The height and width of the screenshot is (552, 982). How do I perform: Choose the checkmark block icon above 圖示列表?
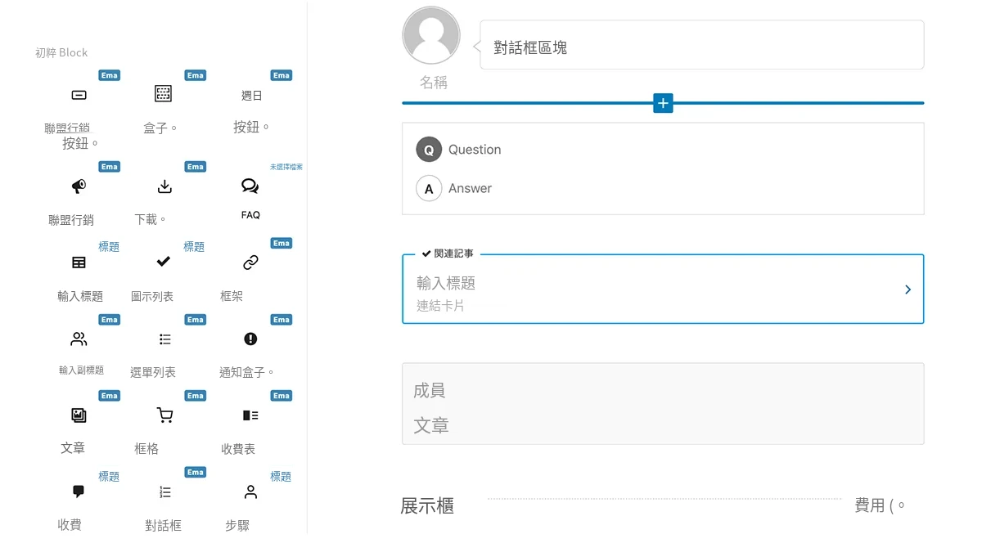164,262
